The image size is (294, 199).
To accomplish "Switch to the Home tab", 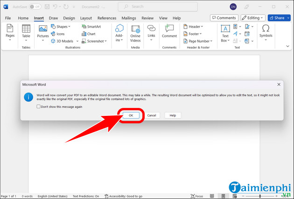I will tap(23, 18).
